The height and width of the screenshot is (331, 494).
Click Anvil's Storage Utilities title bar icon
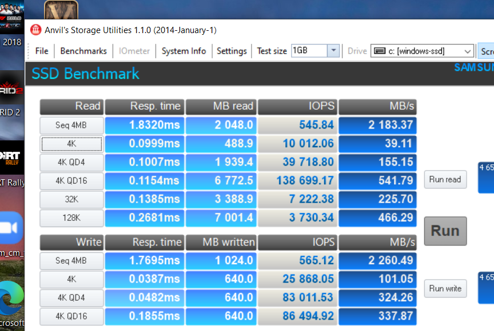click(x=35, y=30)
